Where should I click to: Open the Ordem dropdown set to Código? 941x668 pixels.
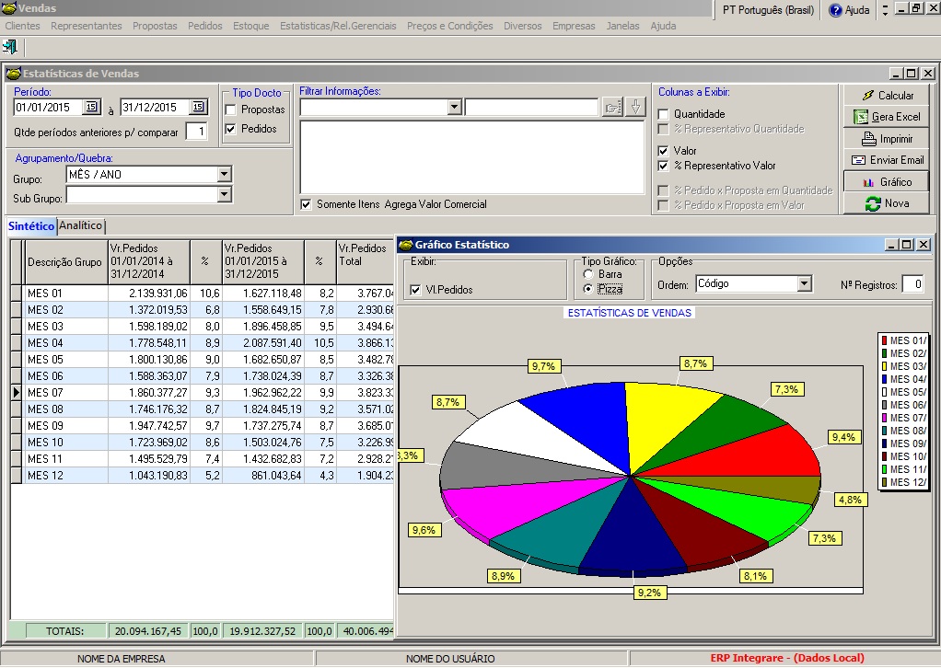(x=804, y=283)
